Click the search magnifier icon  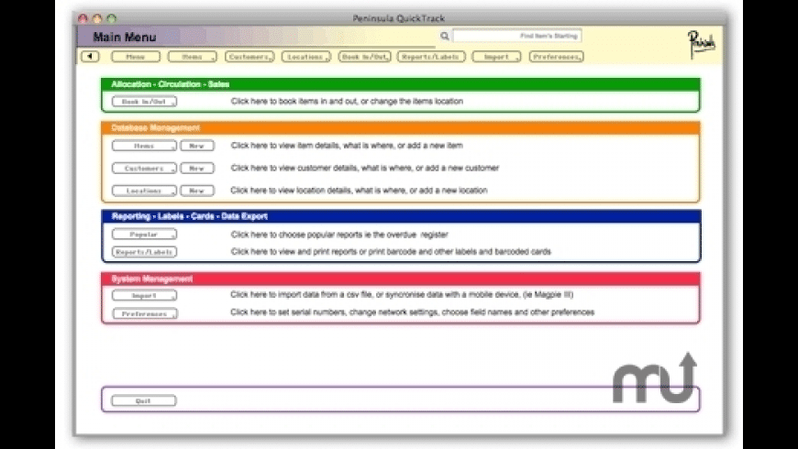point(444,36)
